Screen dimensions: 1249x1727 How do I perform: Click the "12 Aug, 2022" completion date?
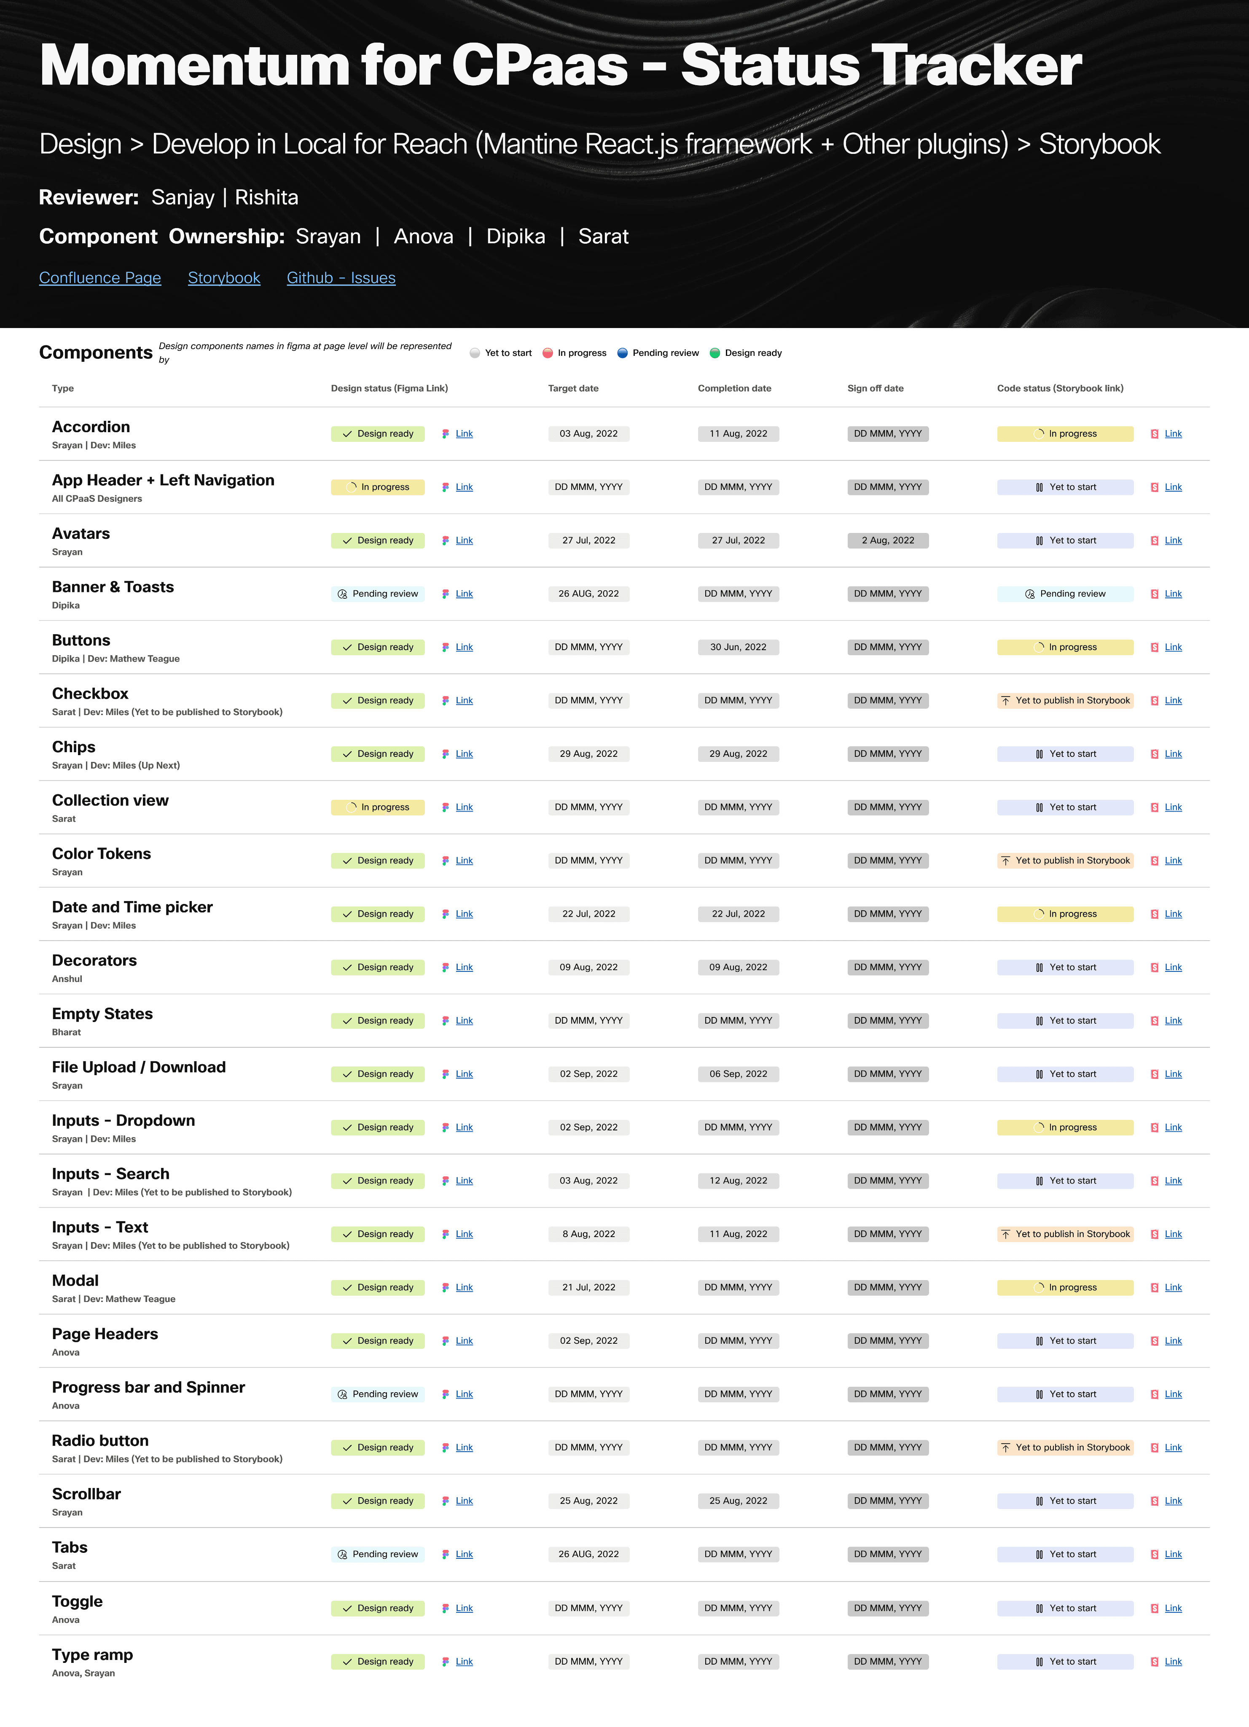(x=738, y=1181)
